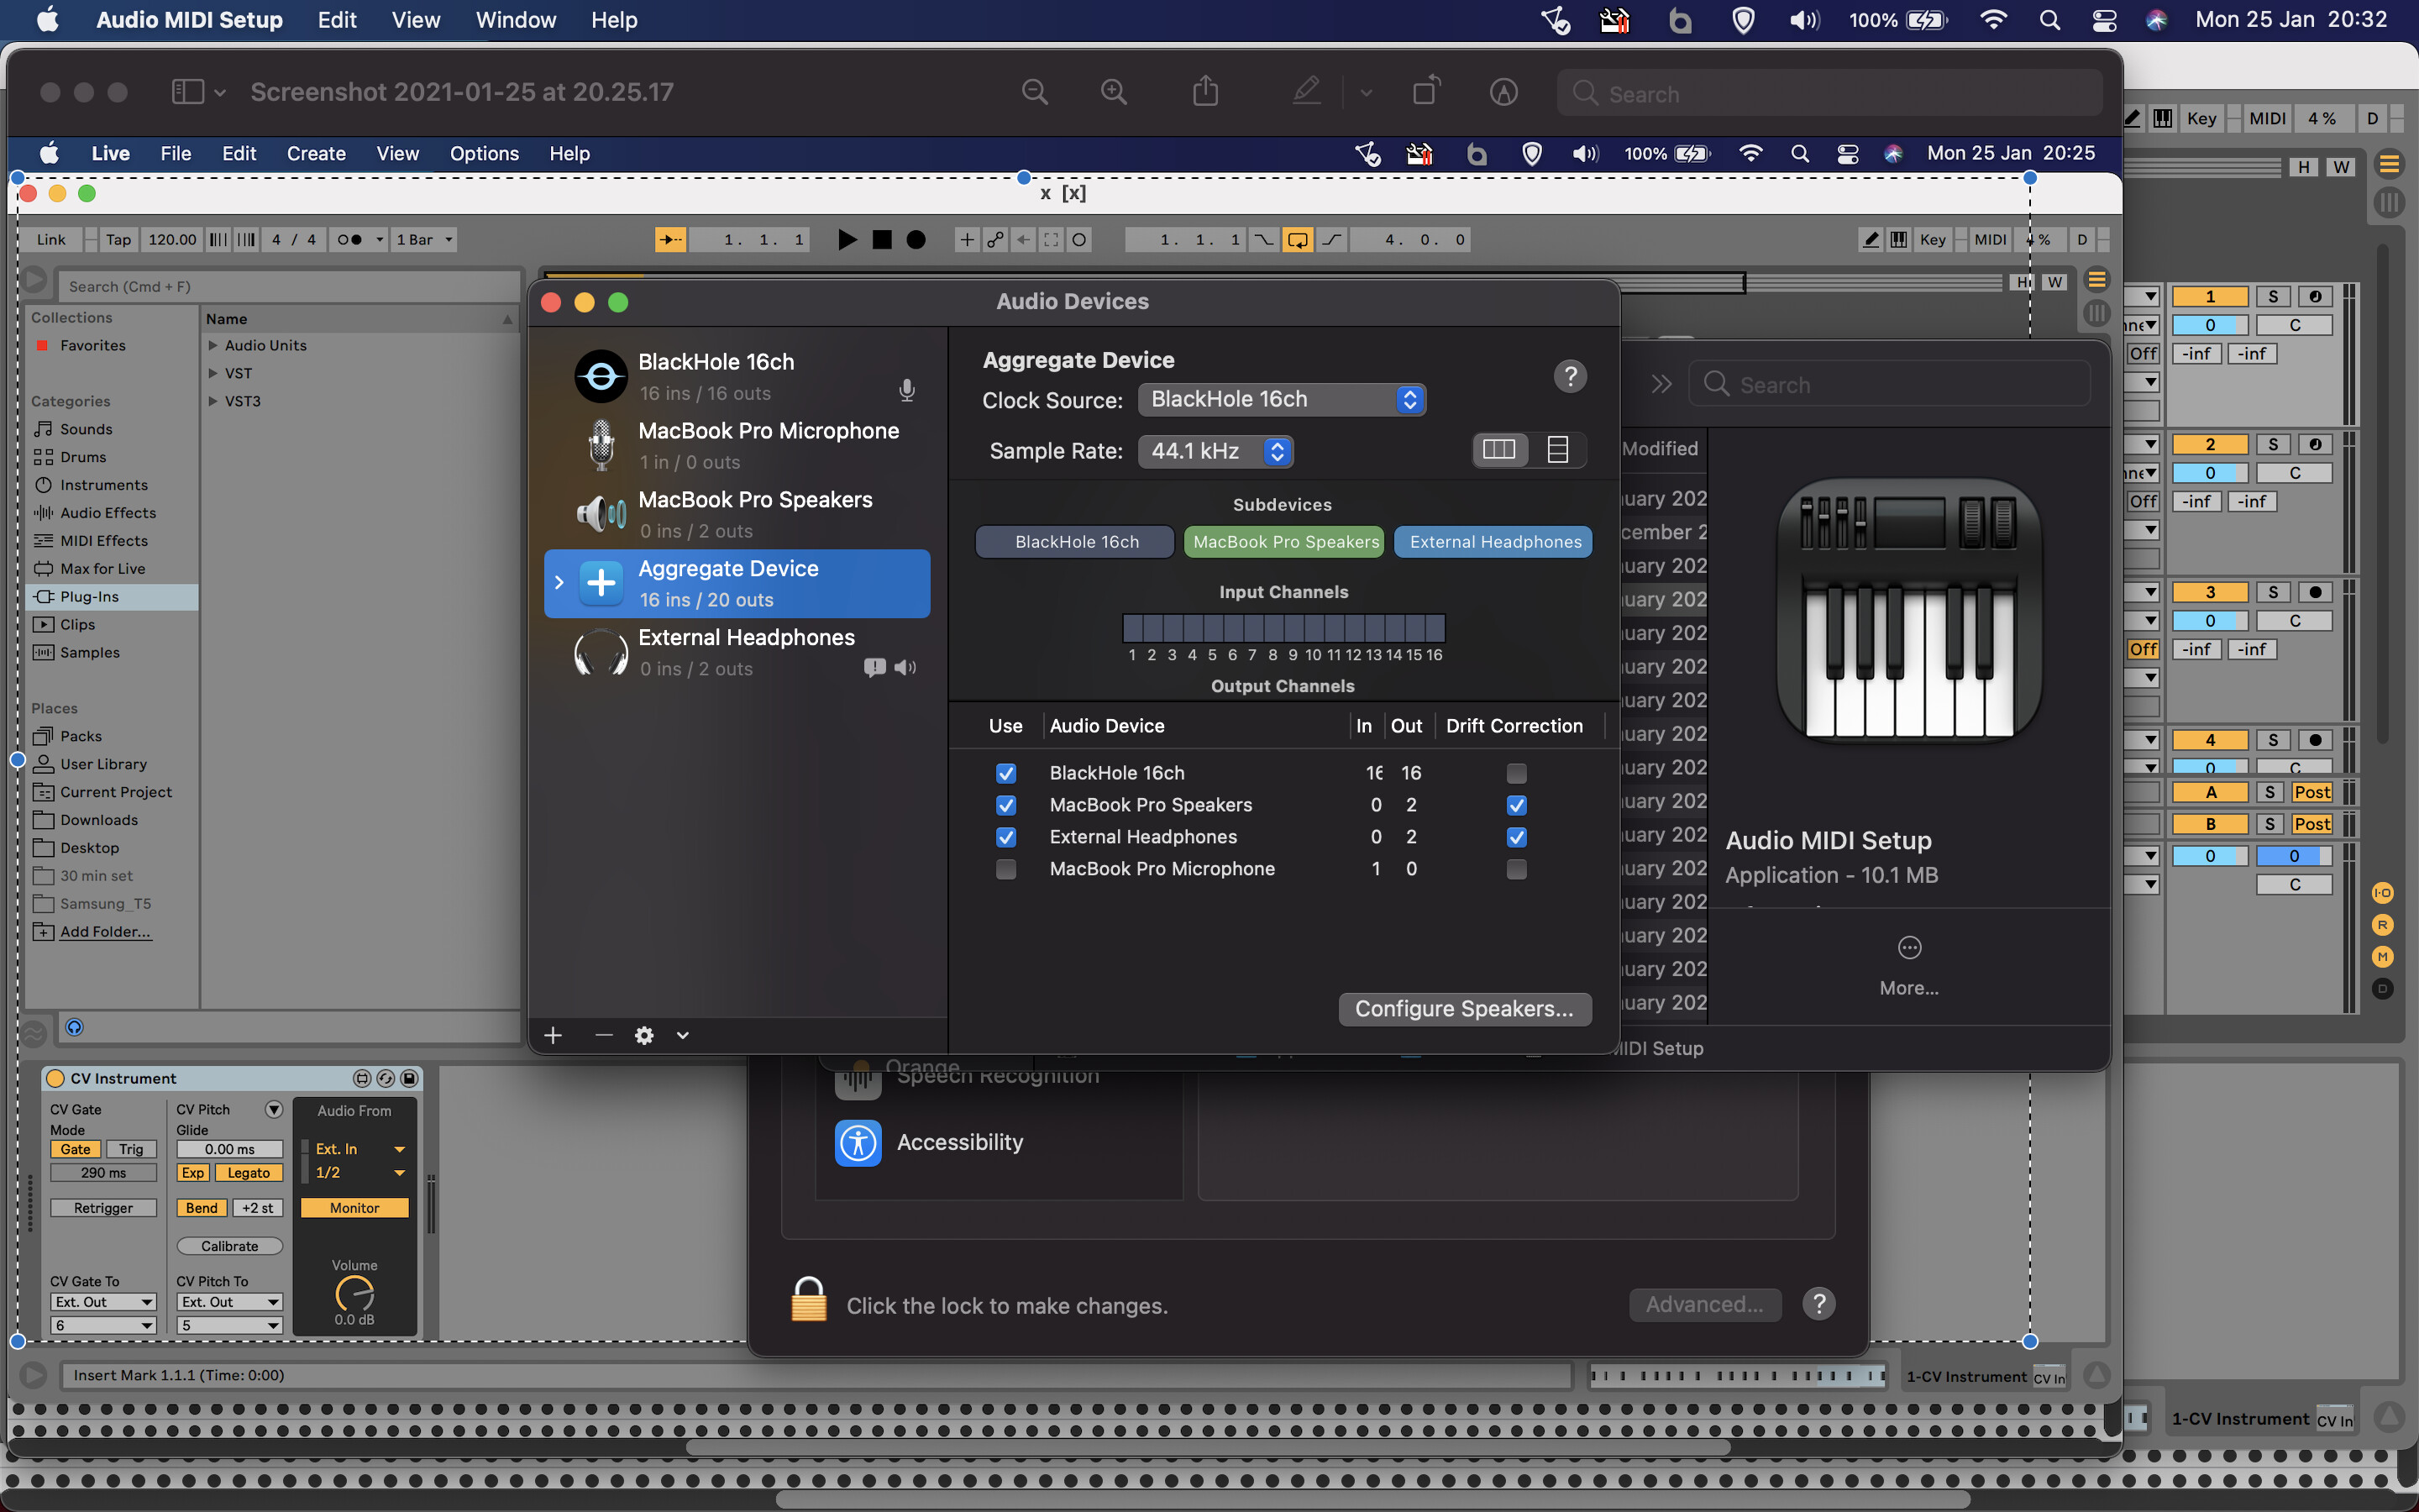
Task: Toggle the sidebar view icon in Preview
Action: pos(188,92)
